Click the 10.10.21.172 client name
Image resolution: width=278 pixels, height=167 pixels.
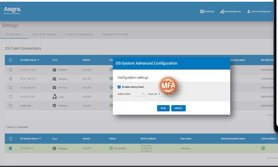pyautogui.click(x=27, y=97)
